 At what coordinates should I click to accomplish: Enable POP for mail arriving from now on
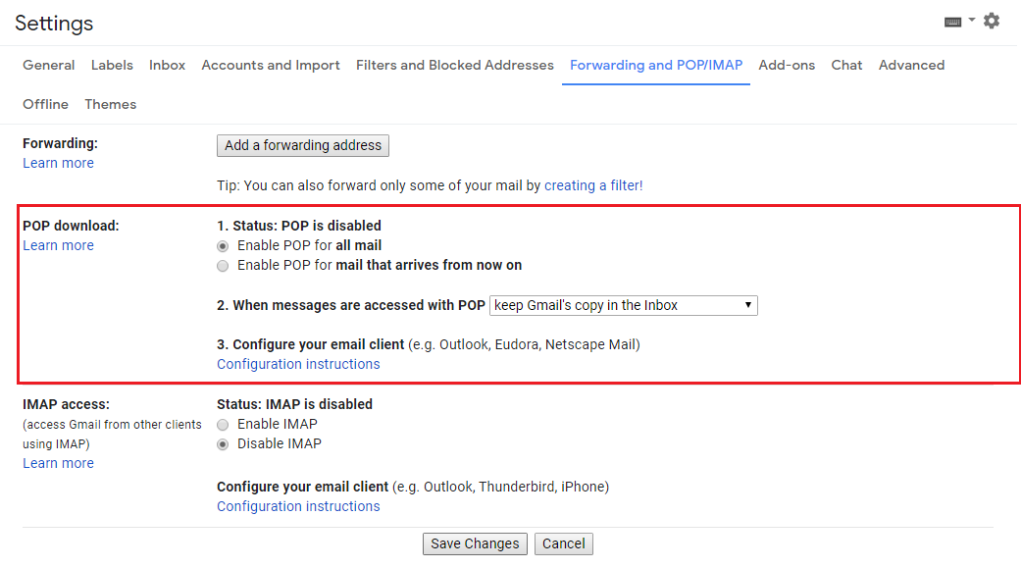(x=223, y=265)
